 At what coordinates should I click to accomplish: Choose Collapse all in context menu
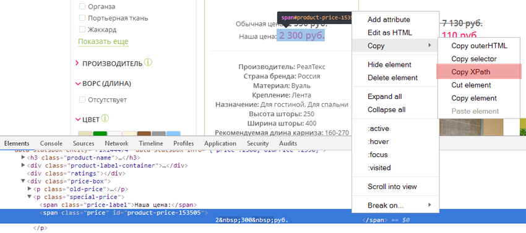tap(386, 109)
